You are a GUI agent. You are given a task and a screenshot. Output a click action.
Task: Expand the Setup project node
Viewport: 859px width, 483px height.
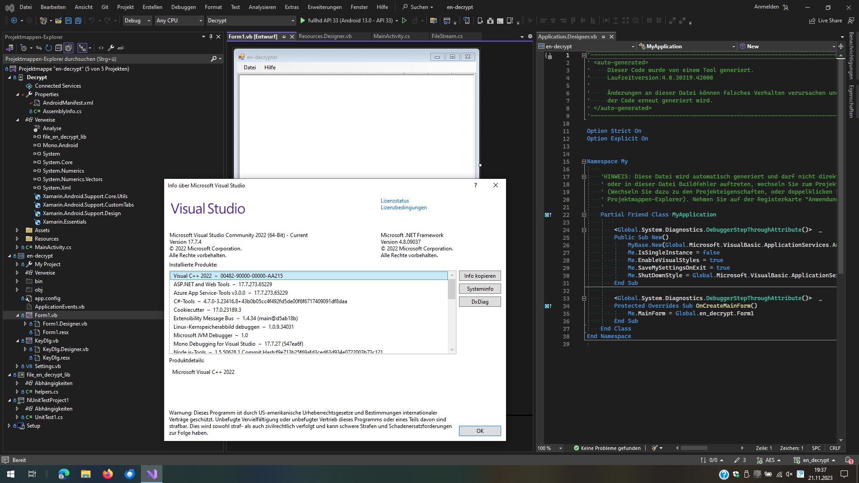(x=9, y=426)
